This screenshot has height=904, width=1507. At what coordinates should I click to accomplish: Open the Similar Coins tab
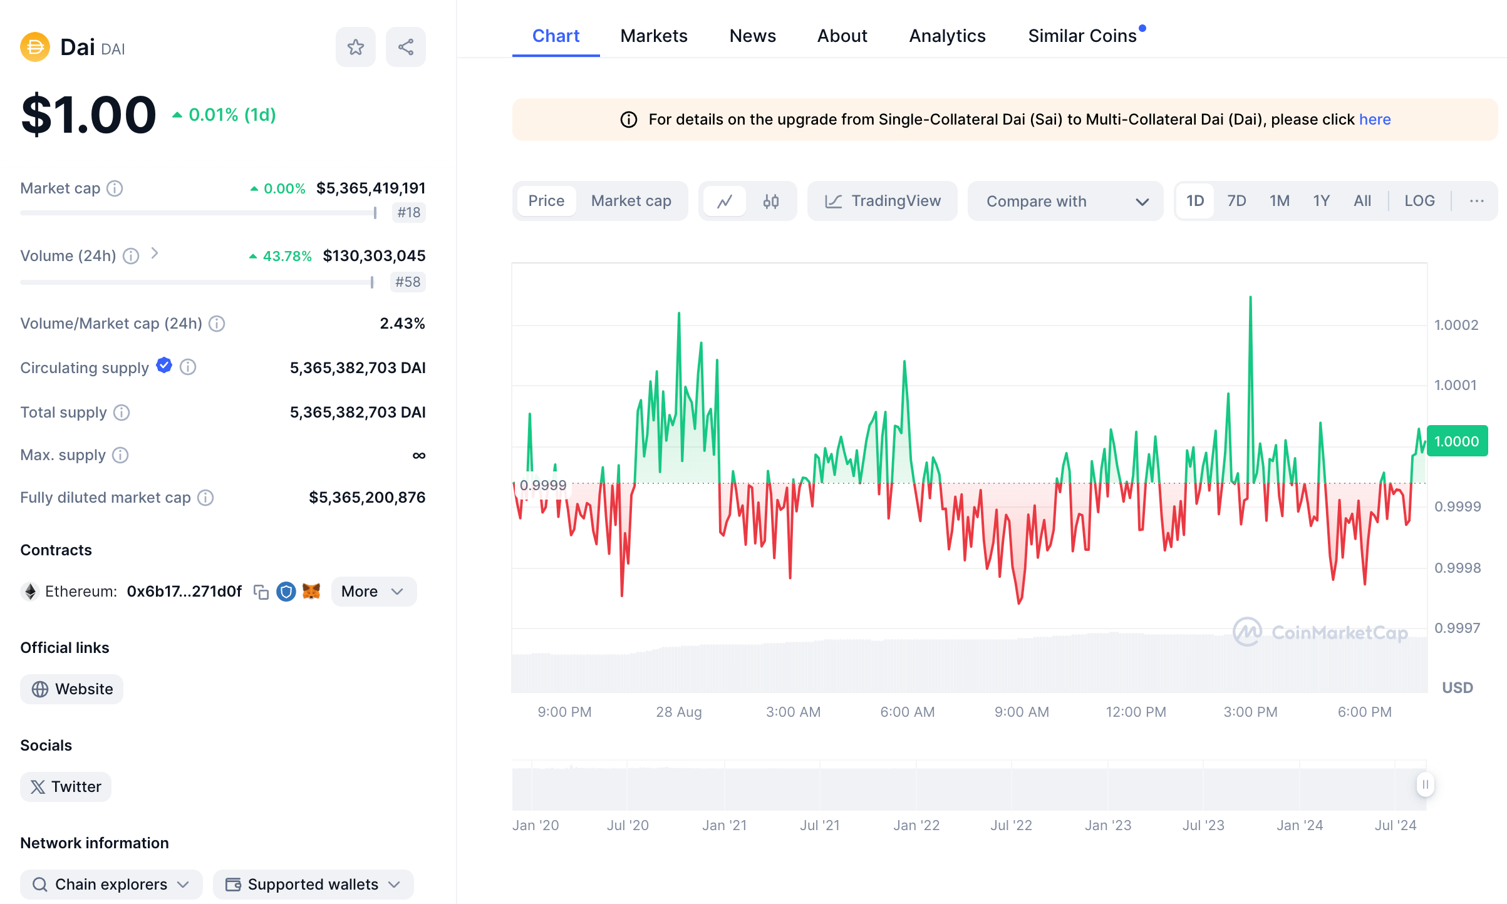click(x=1082, y=36)
